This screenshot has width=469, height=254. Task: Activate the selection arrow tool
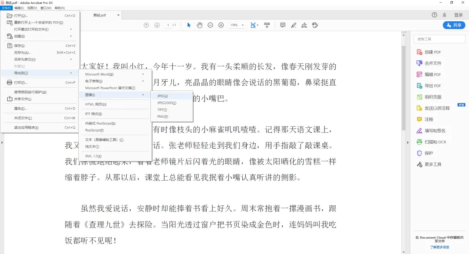pos(189,25)
